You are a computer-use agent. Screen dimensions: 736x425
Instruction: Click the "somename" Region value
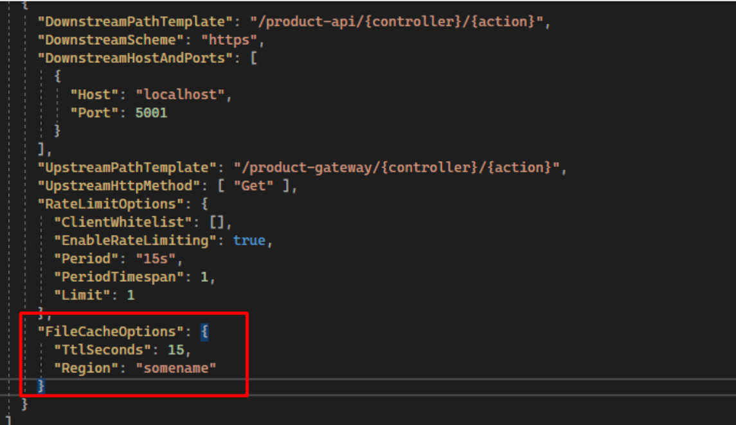tap(176, 369)
